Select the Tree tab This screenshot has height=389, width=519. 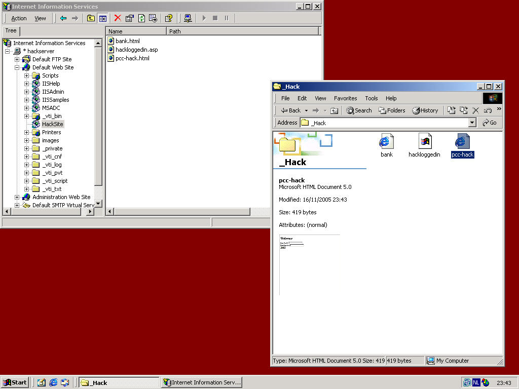[x=11, y=31]
